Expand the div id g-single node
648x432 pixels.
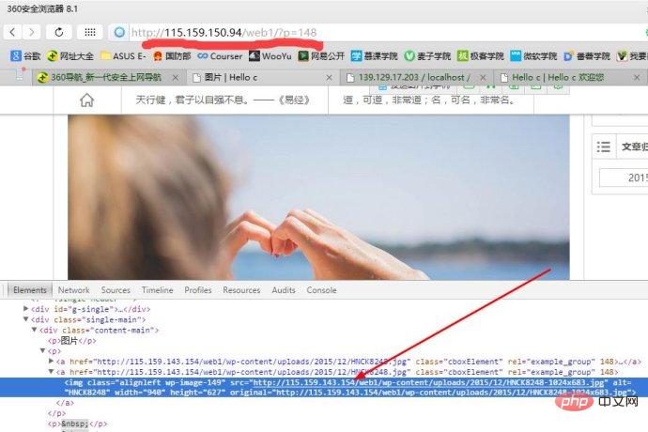(26, 308)
